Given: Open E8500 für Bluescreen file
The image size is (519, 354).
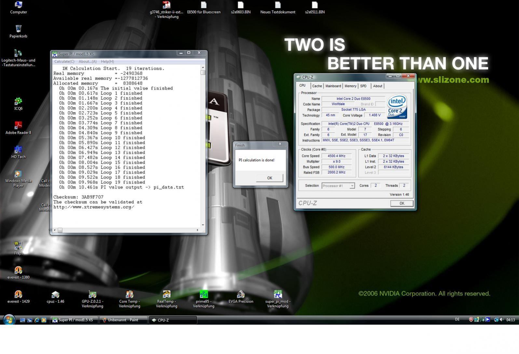Looking at the screenshot, I should point(204,7).
